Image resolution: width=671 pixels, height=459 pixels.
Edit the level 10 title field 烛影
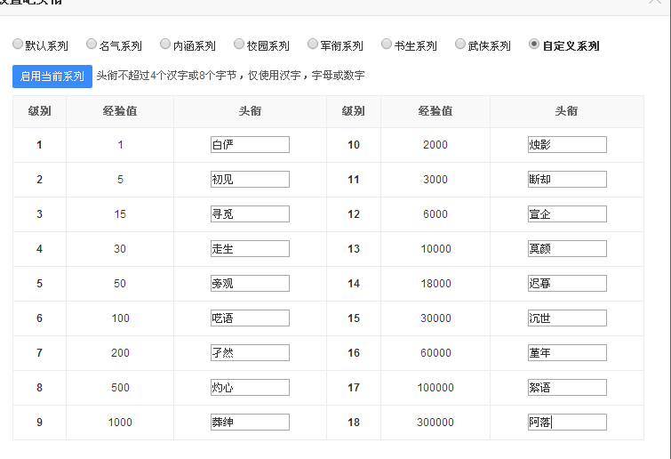click(x=567, y=144)
